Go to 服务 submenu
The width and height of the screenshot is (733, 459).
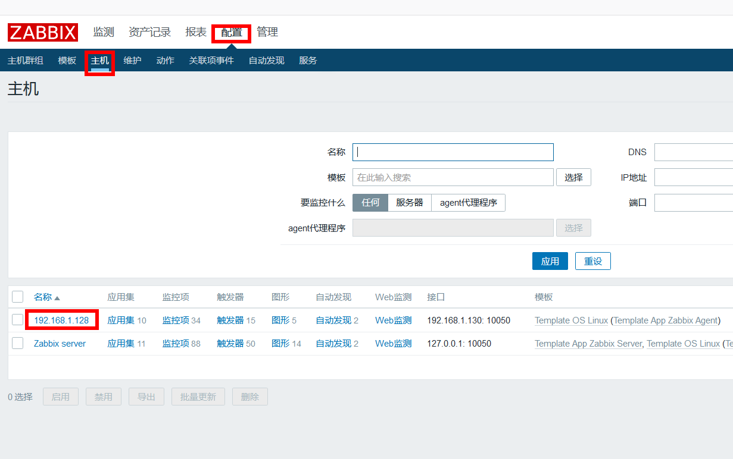tap(308, 61)
